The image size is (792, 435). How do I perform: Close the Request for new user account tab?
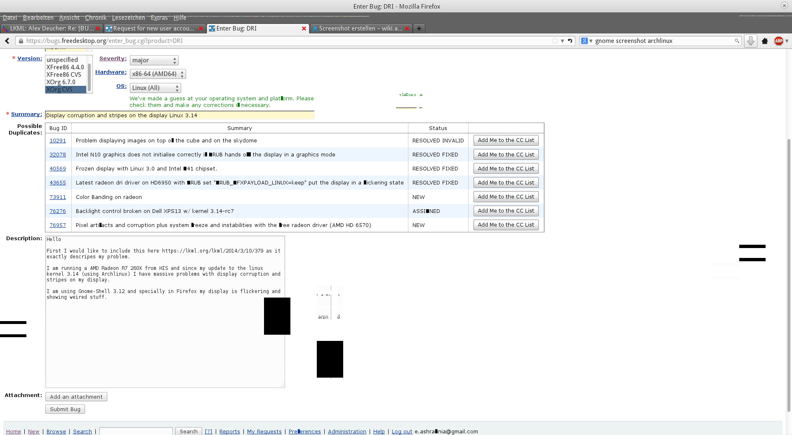201,28
